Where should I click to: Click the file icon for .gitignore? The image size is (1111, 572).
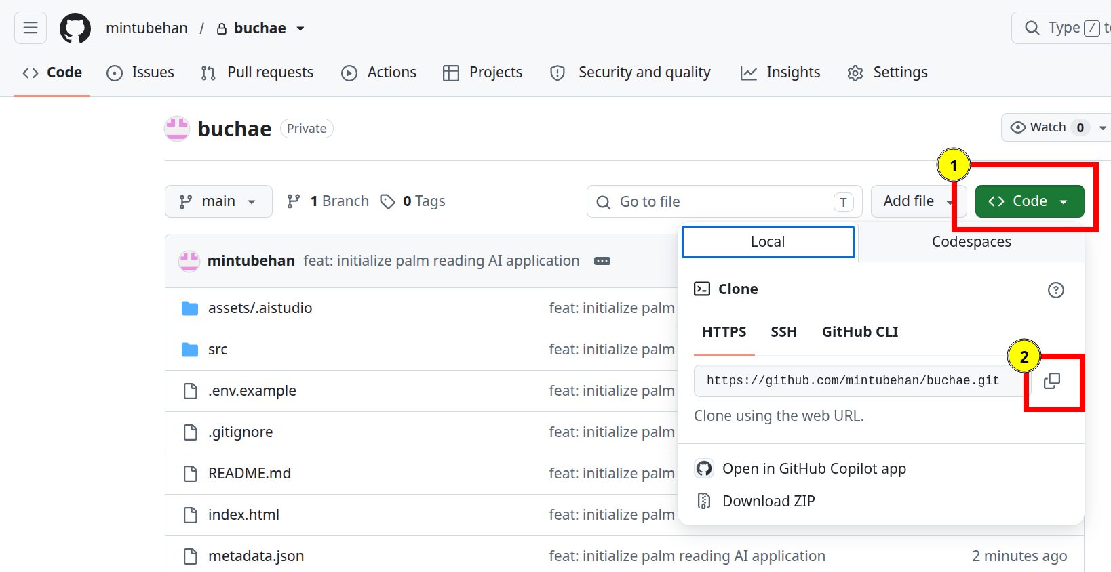click(x=190, y=432)
